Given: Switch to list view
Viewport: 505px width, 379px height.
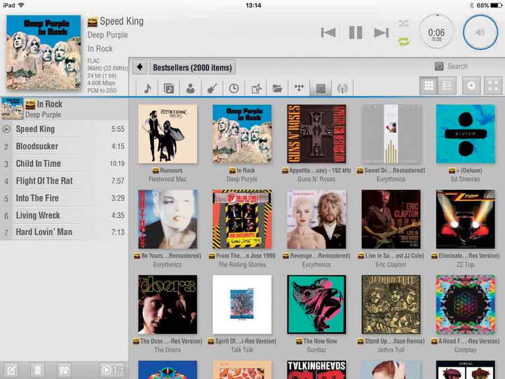Looking at the screenshot, I should [x=447, y=85].
